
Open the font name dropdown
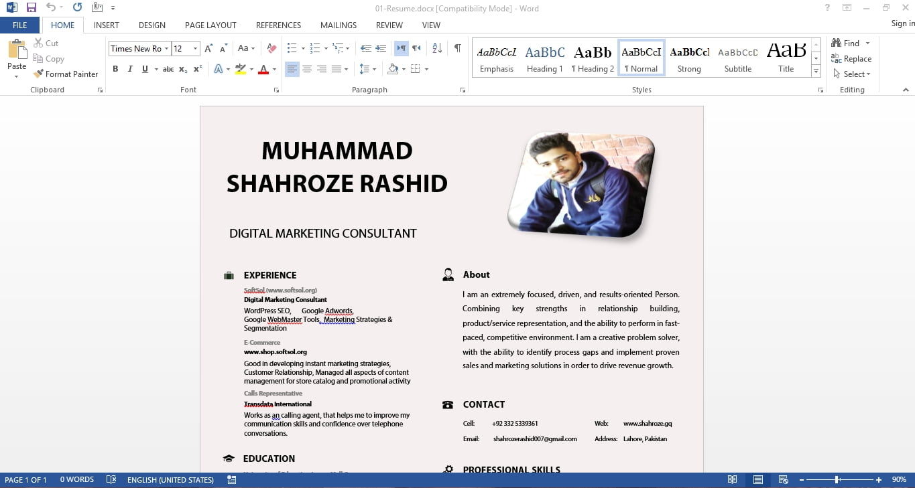[x=166, y=48]
